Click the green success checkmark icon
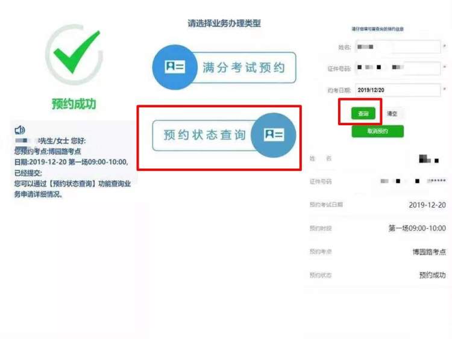The height and width of the screenshot is (339, 452). [x=74, y=54]
